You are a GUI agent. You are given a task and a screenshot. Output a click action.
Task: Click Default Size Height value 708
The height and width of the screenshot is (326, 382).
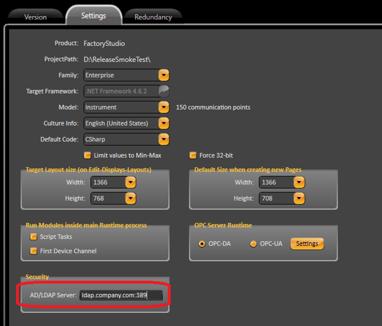point(267,198)
